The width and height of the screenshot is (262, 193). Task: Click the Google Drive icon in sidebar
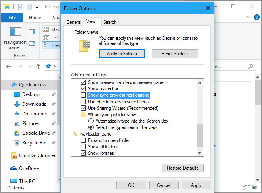point(17,133)
